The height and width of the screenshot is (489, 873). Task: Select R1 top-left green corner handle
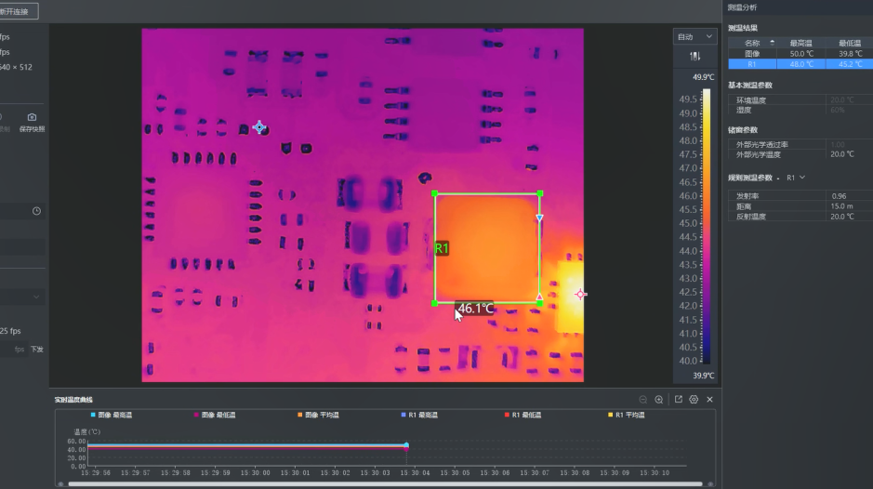click(435, 193)
